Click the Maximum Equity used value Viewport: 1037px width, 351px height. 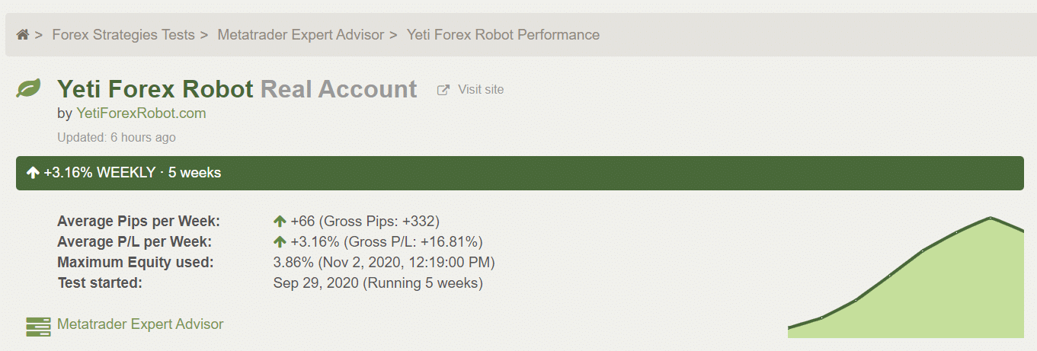384,263
